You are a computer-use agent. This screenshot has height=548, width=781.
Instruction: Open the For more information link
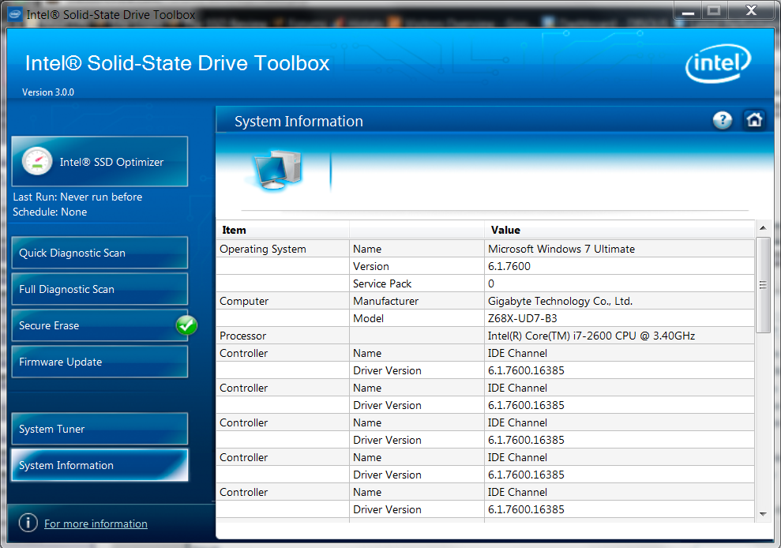click(x=96, y=524)
